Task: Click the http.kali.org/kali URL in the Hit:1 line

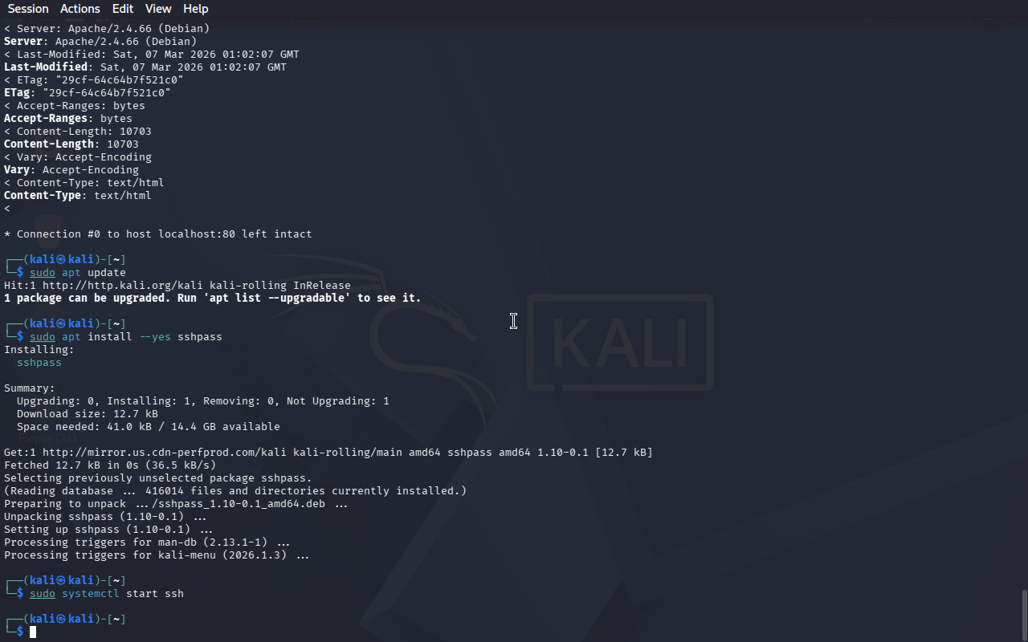Action: tap(123, 286)
